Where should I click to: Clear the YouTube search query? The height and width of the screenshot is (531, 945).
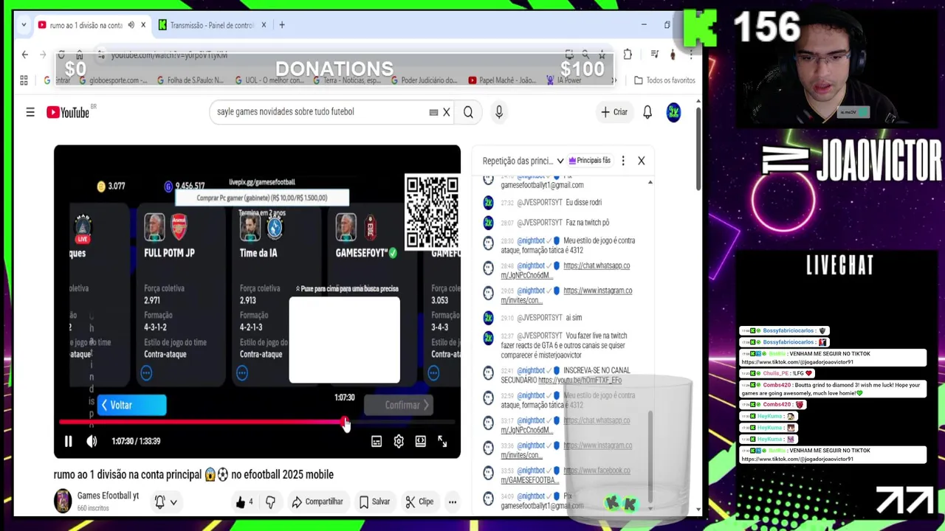click(446, 112)
